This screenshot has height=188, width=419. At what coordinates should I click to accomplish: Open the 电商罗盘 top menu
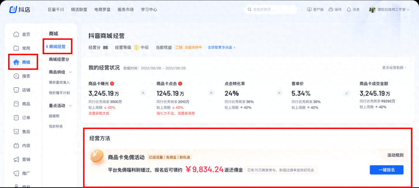[x=102, y=10]
